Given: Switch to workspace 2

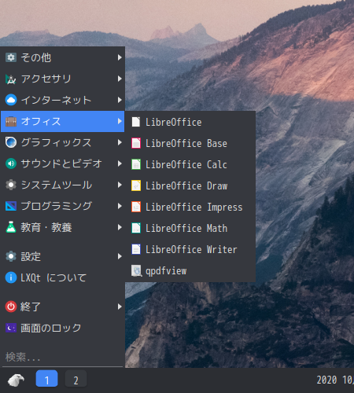Looking at the screenshot, I should [76, 379].
